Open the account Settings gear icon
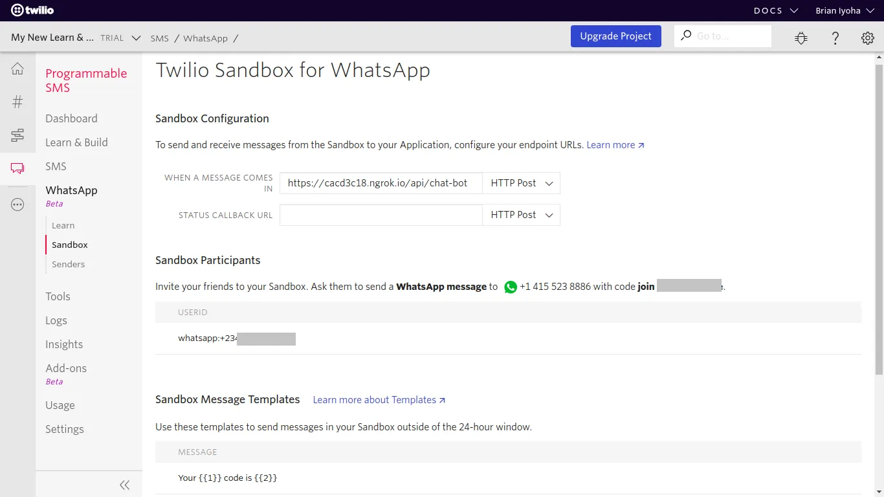 tap(867, 38)
